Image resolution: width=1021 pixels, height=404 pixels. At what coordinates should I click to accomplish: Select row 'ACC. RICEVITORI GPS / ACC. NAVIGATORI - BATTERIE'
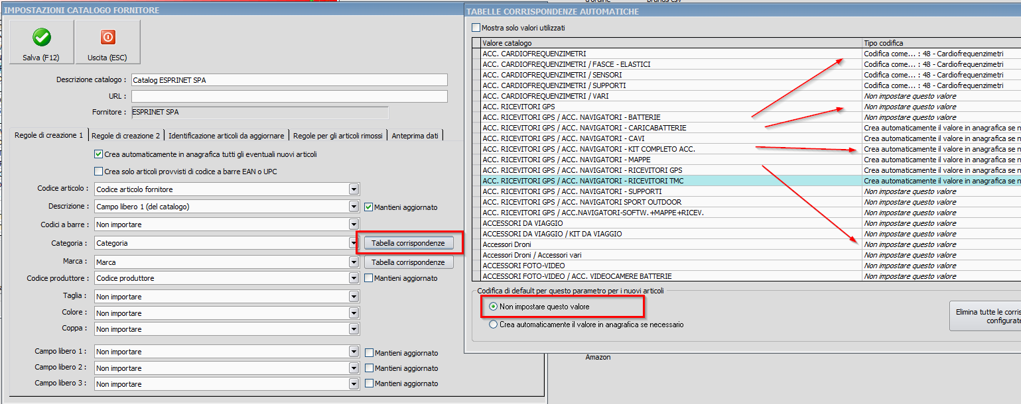tap(746, 117)
